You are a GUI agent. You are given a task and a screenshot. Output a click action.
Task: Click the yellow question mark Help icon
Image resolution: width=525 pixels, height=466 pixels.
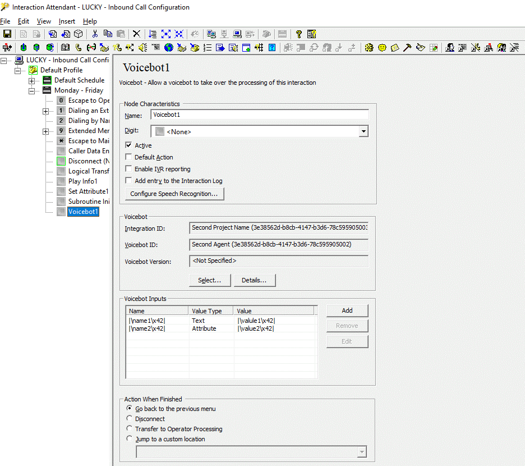(x=298, y=34)
